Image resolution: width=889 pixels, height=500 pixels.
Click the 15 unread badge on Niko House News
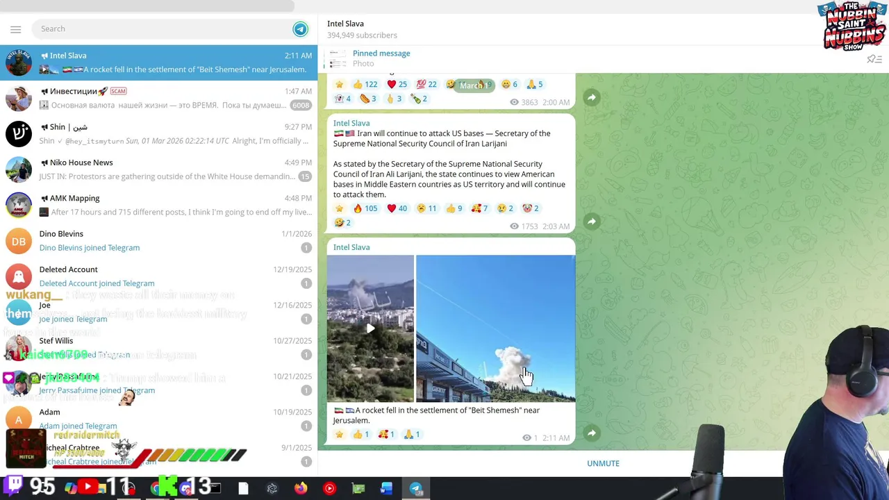305,176
